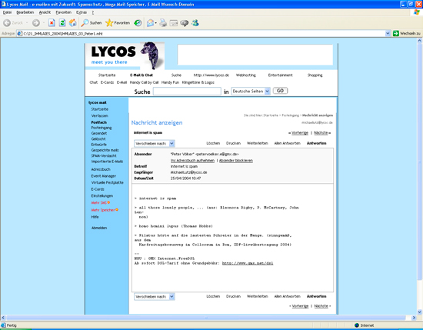Click the browser address bar field
This screenshot has height=330, width=423.
tap(204, 33)
